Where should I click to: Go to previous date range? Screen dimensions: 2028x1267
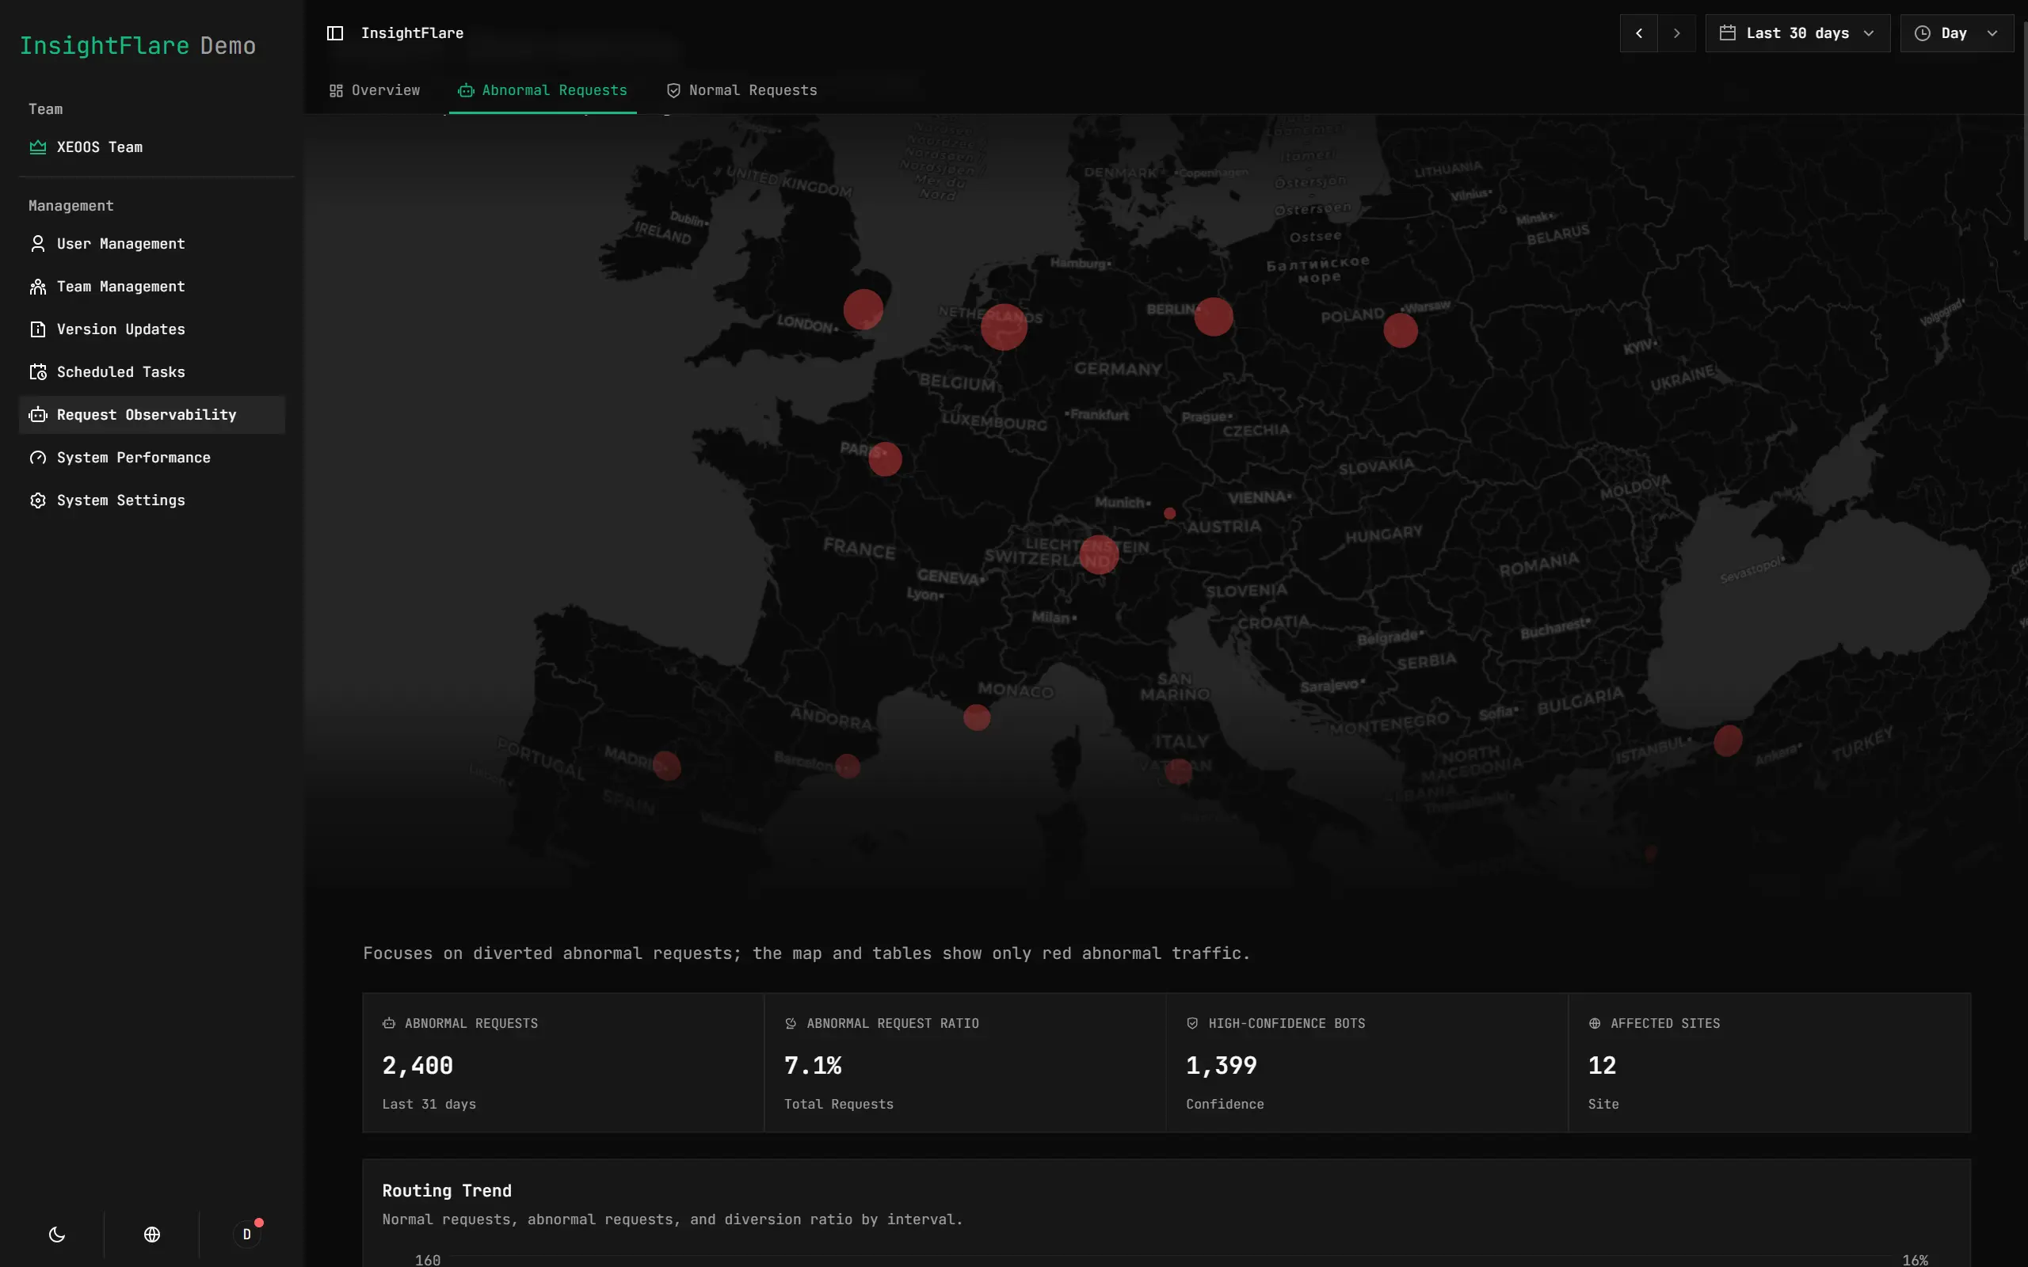tap(1639, 33)
